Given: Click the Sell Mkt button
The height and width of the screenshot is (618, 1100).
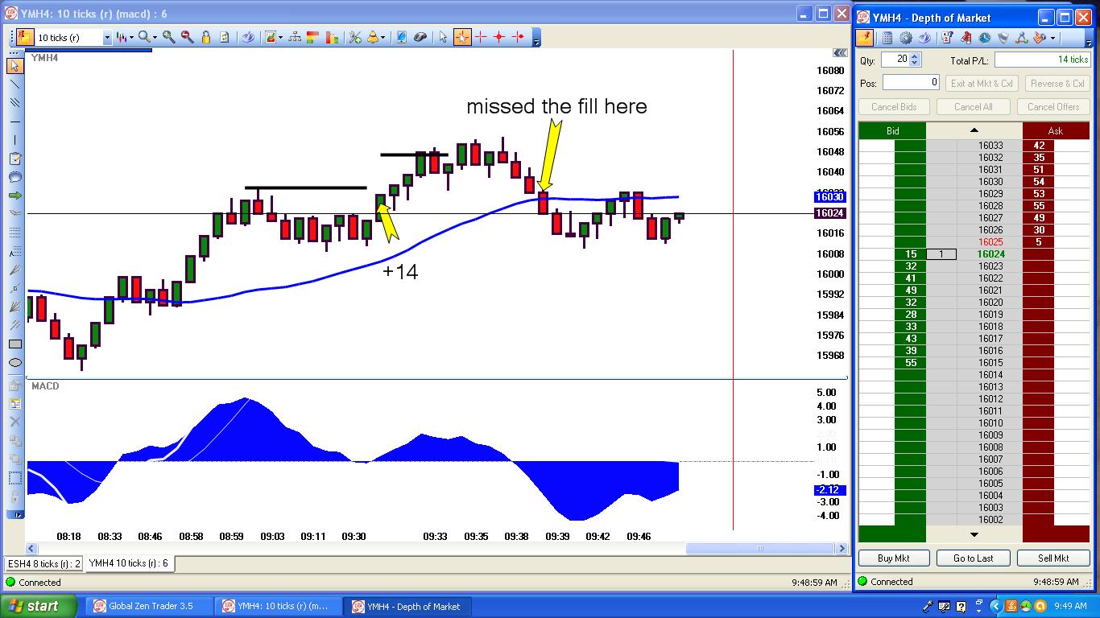Looking at the screenshot, I should click(x=1053, y=558).
